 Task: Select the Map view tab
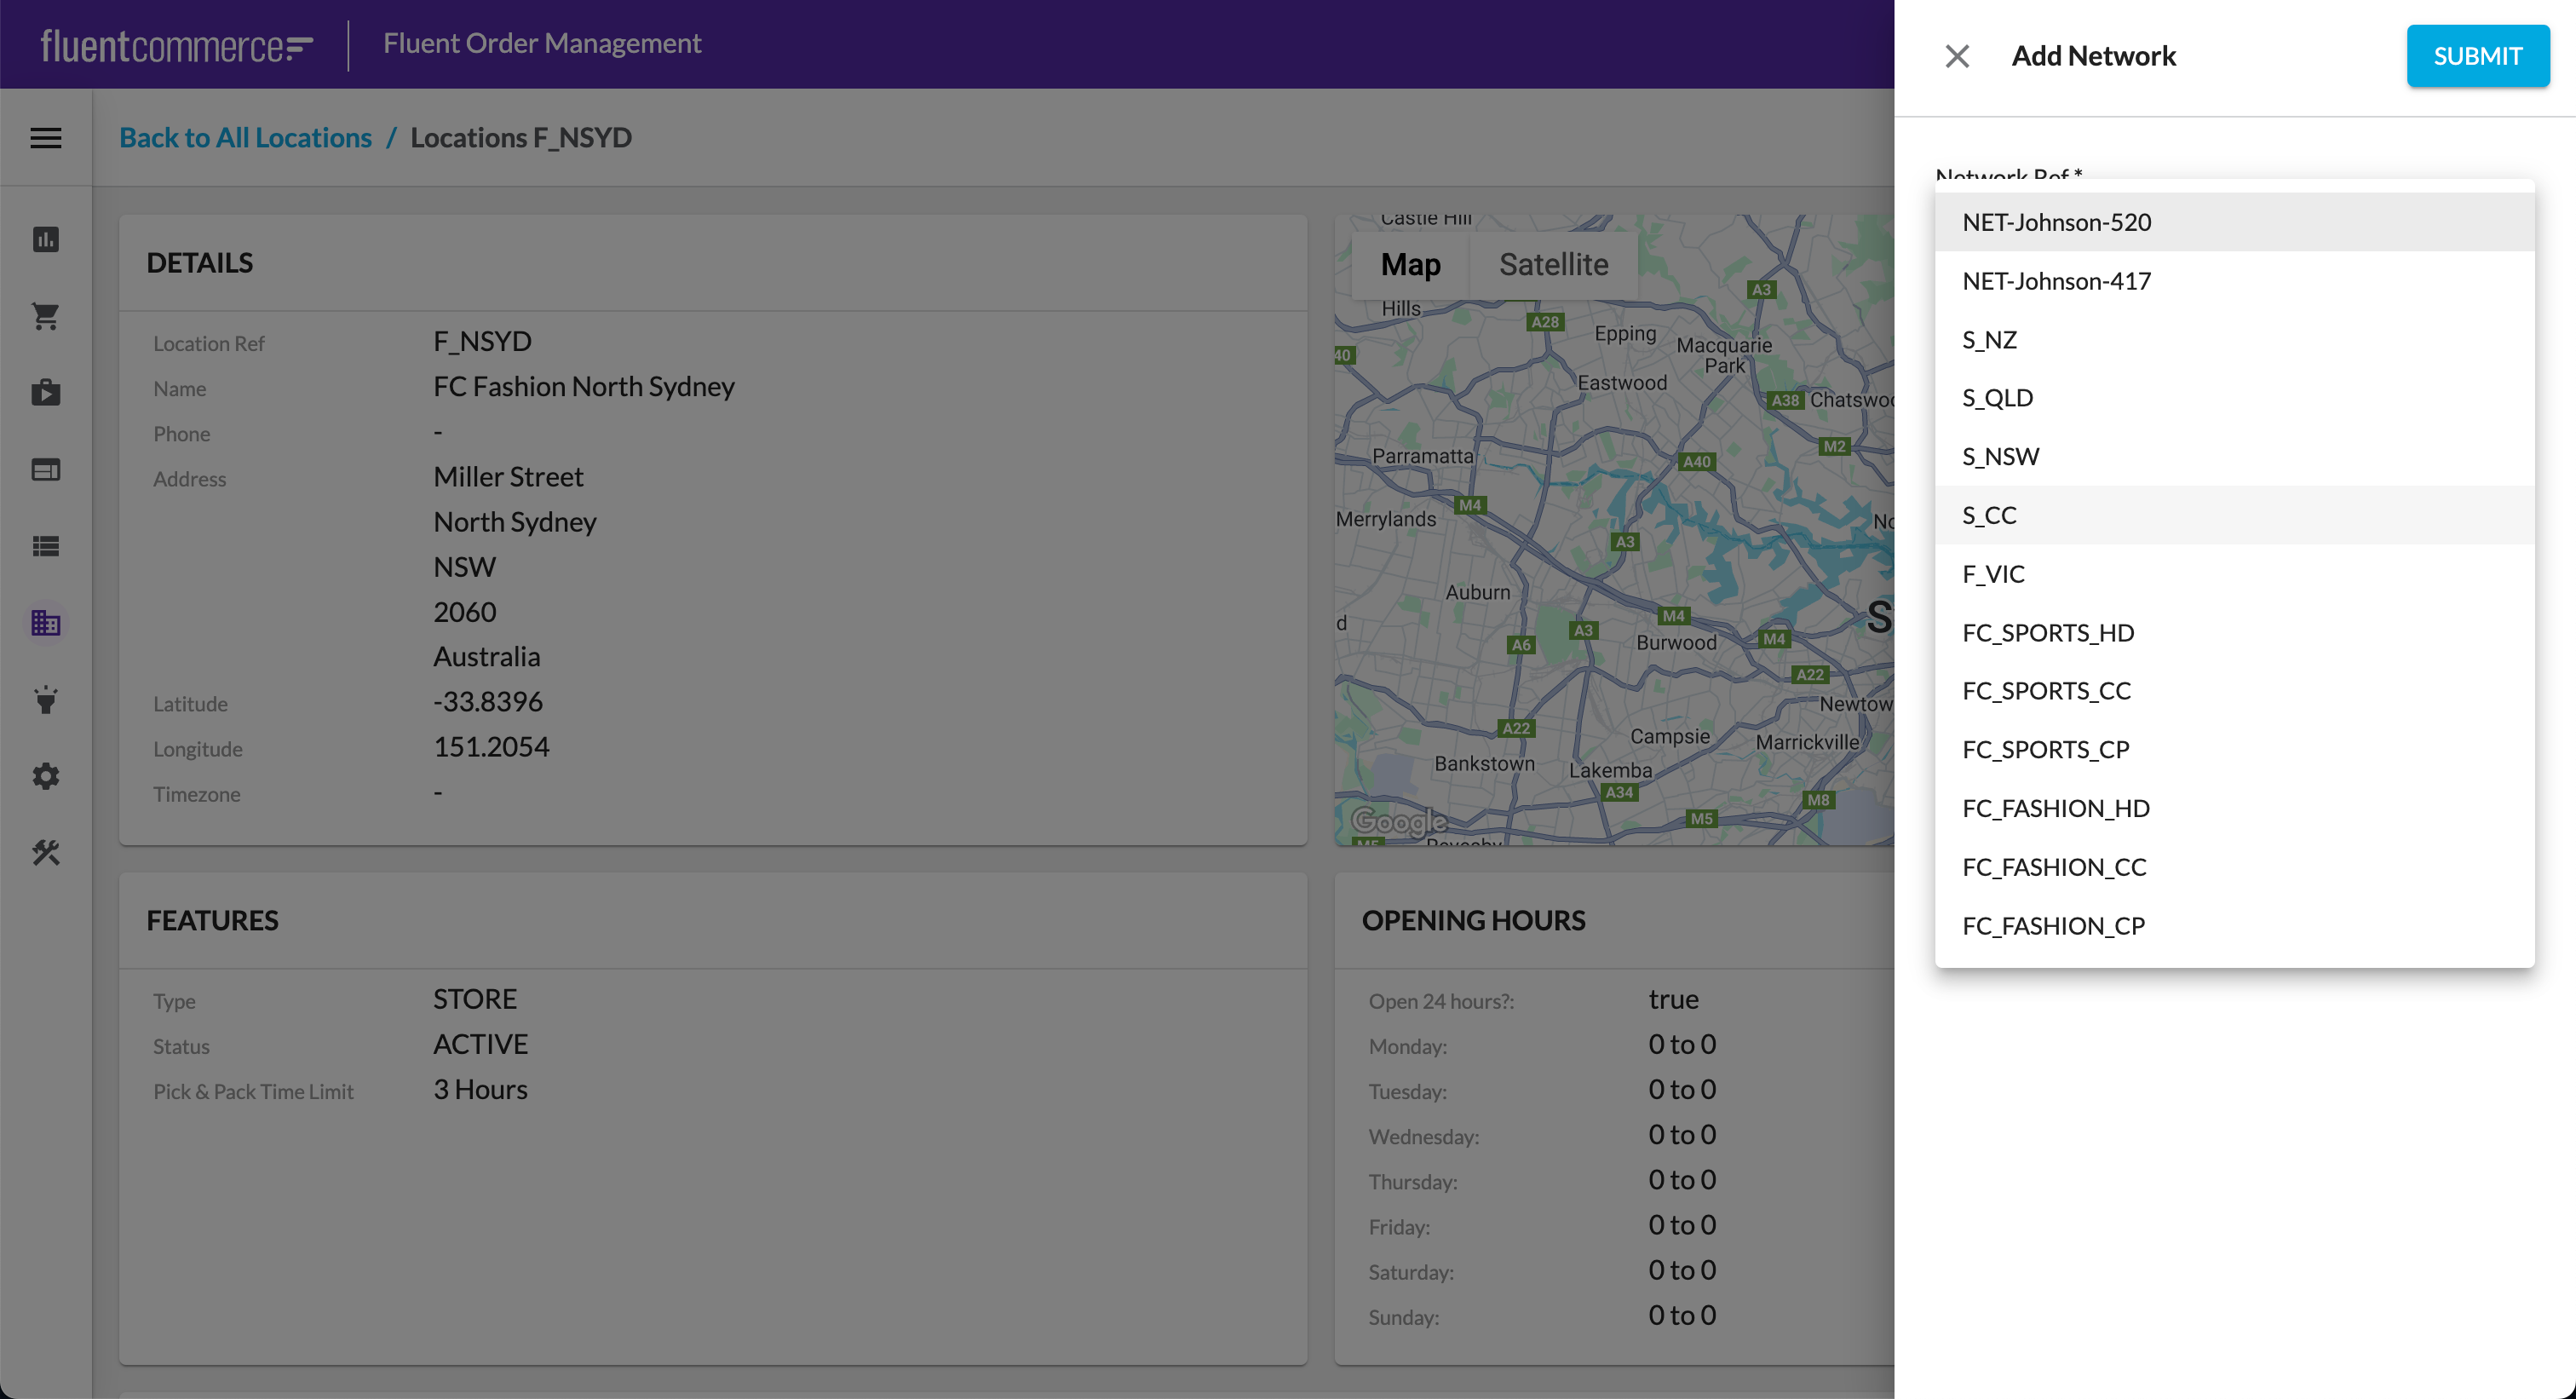click(x=1410, y=265)
